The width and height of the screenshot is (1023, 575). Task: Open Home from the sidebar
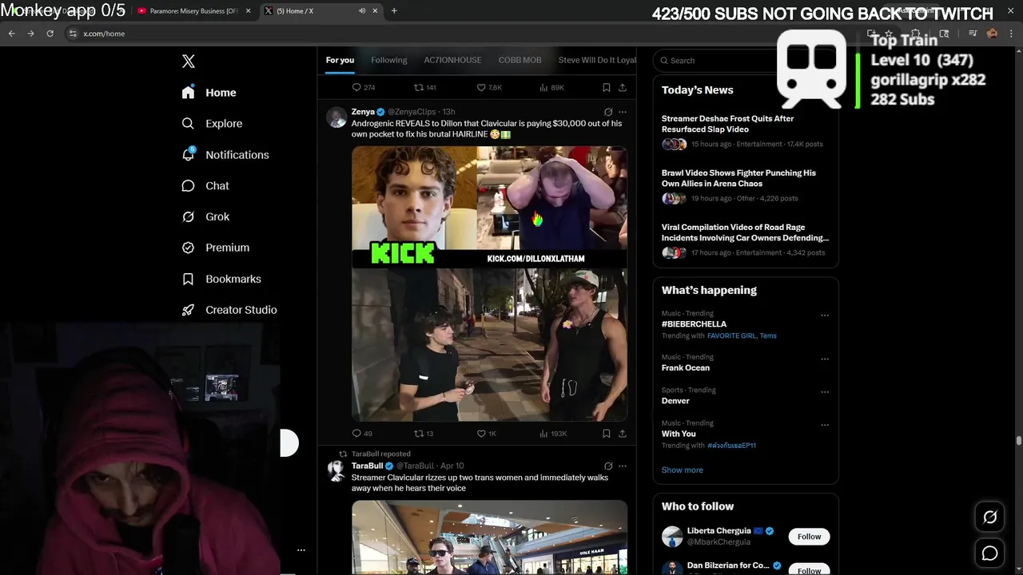209,93
